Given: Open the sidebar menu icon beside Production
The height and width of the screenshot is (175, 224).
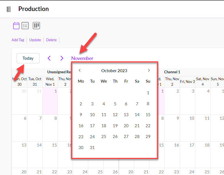Looking at the screenshot, I should click(x=9, y=9).
